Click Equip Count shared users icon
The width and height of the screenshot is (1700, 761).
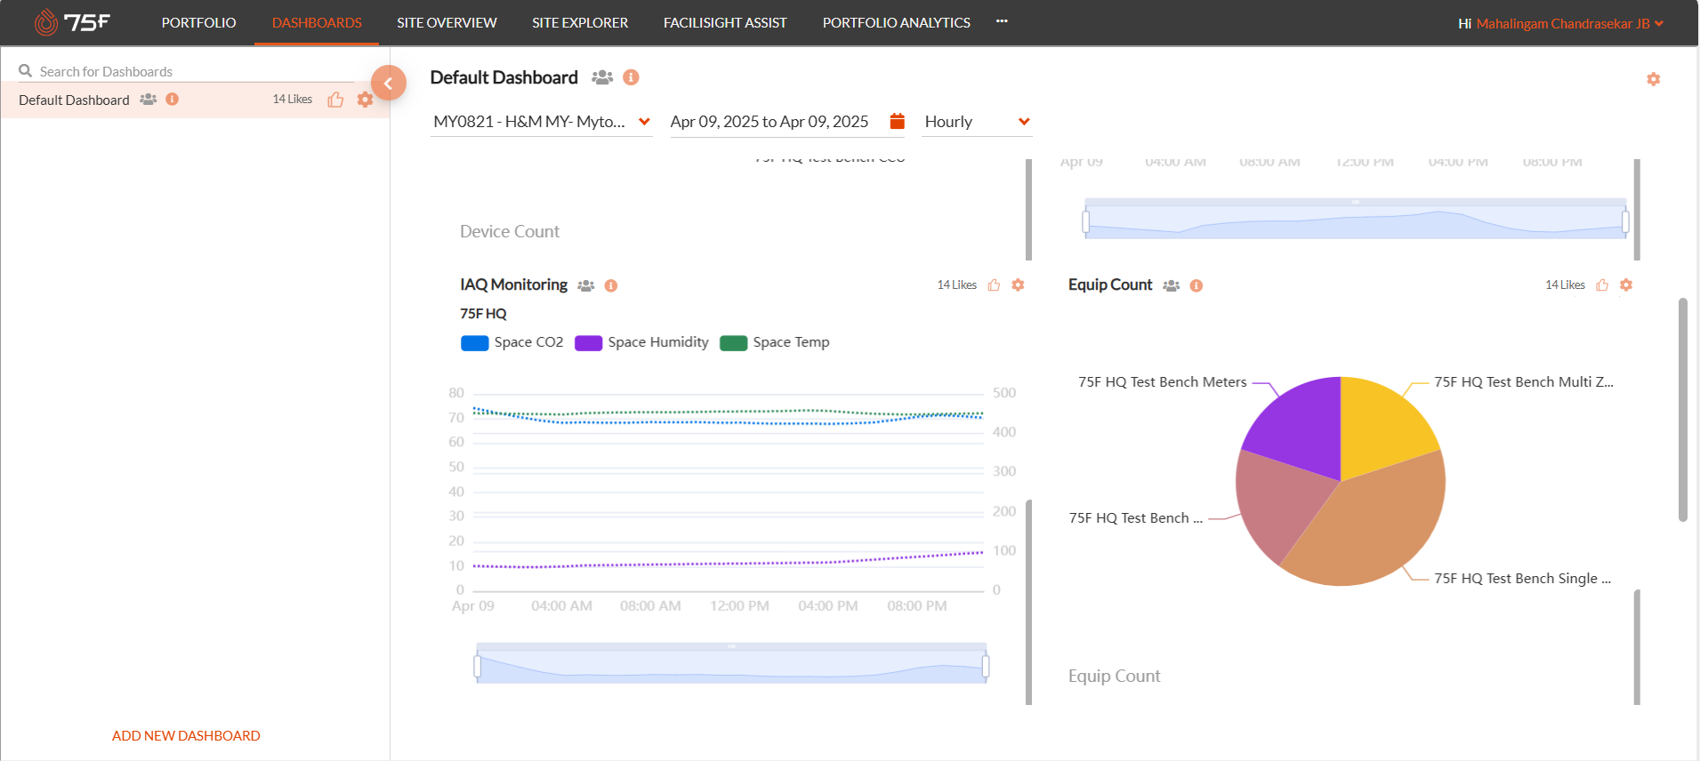click(1171, 285)
